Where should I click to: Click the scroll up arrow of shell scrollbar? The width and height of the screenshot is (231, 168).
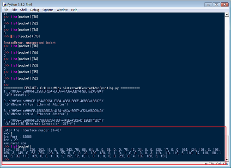pyautogui.click(x=227, y=15)
